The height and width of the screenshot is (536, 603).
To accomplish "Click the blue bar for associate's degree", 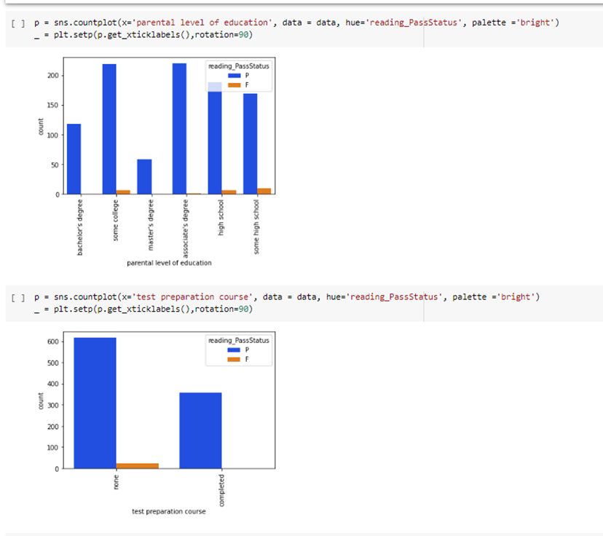I will pyautogui.click(x=180, y=129).
